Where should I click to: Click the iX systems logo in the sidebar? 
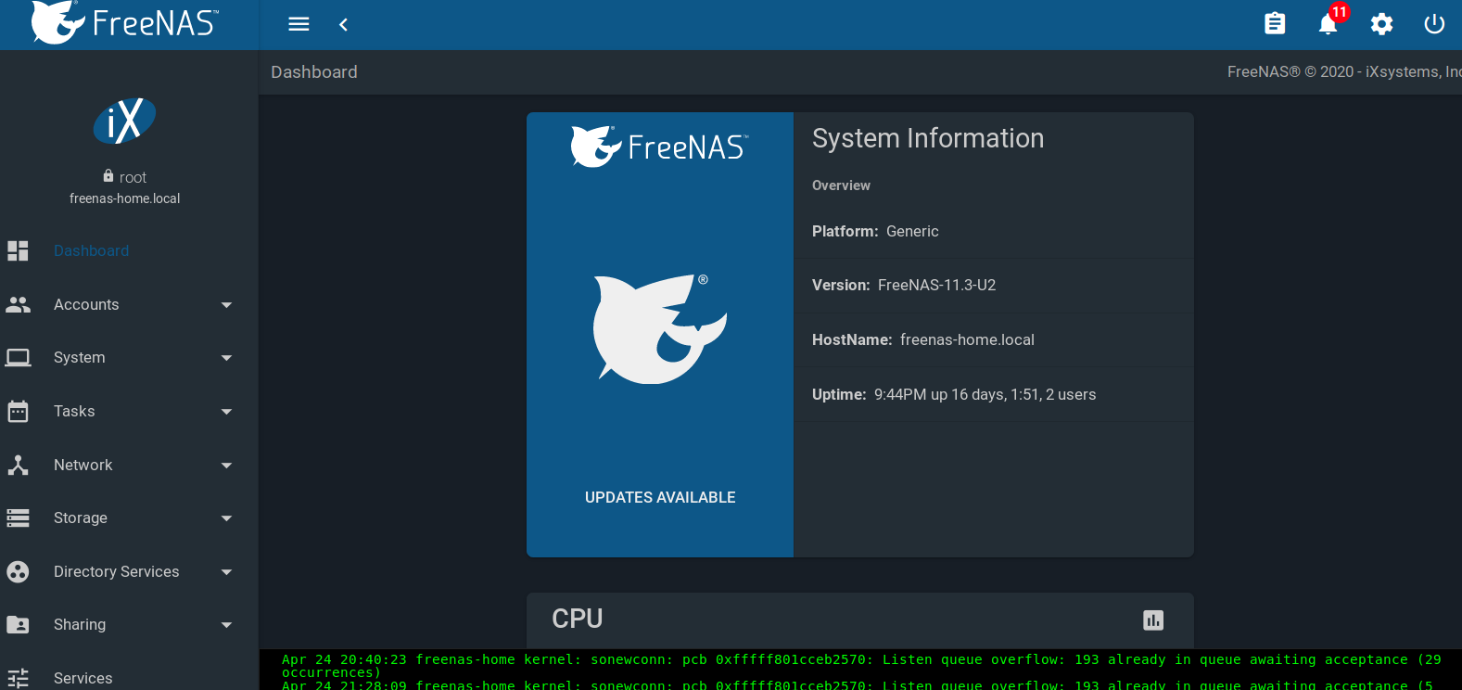[x=124, y=121]
